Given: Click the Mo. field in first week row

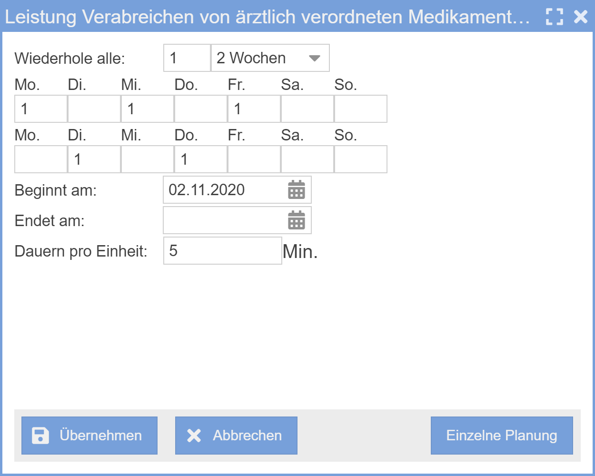Looking at the screenshot, I should tap(40, 109).
